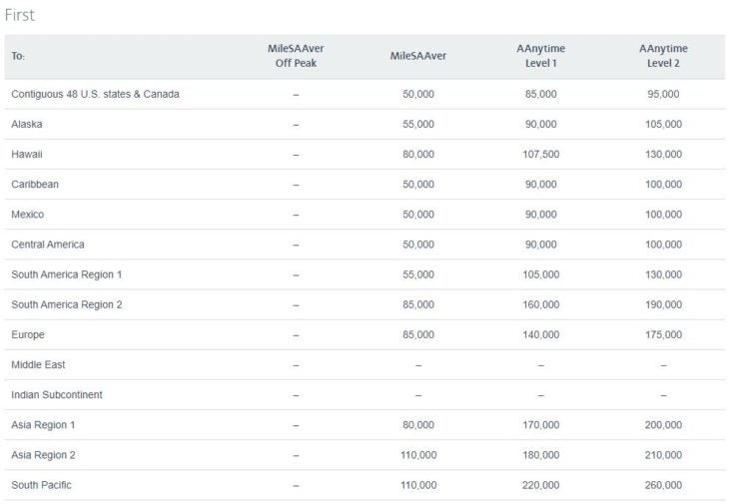Select South America Region 2 row label
Screen dimensions: 731x504
[67, 304]
